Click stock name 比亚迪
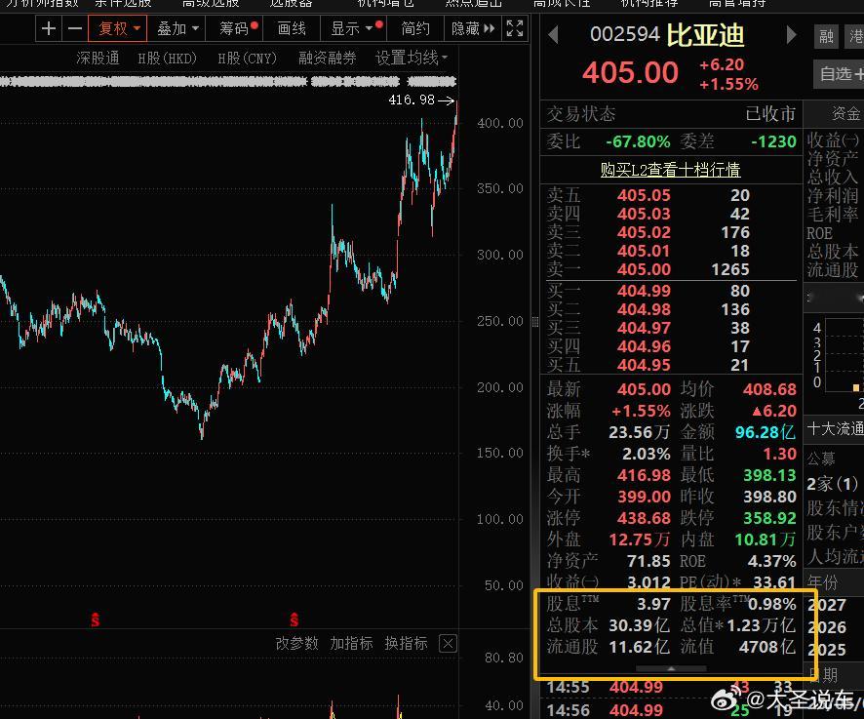The height and width of the screenshot is (719, 864). [705, 35]
